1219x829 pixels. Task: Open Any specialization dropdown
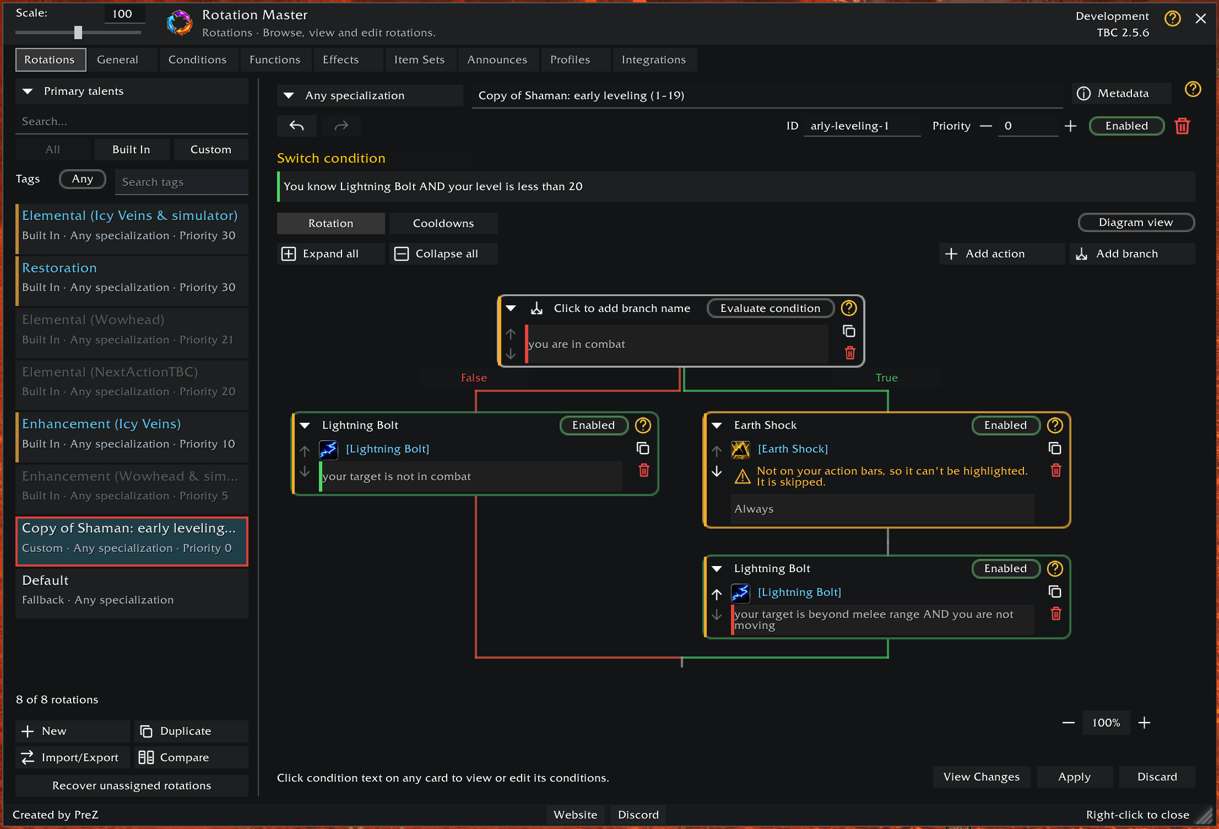(370, 95)
